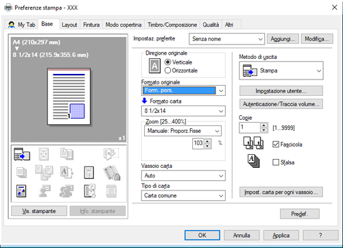Open the Formato originale dropdown
The width and height of the screenshot is (343, 248).
183,90
